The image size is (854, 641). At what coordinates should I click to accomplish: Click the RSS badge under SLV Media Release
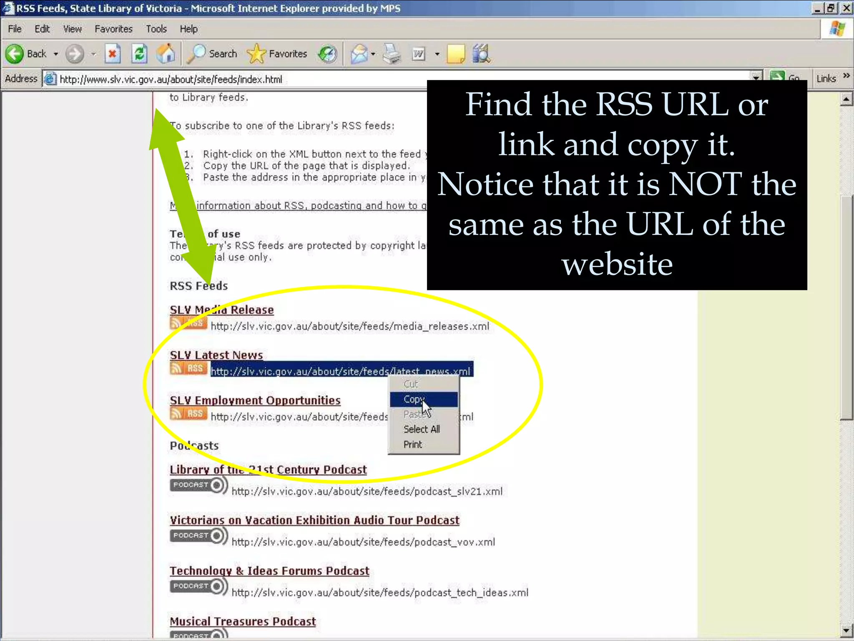188,323
